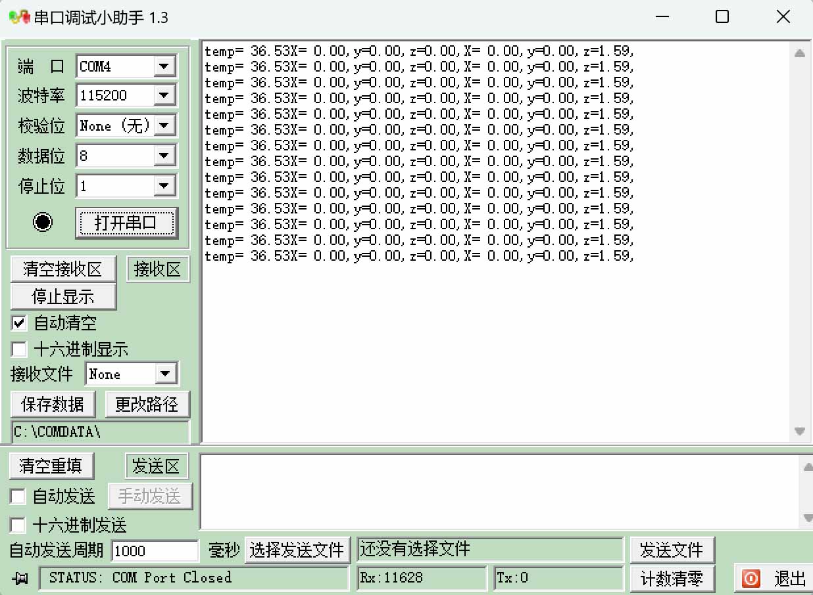
Task: Click the C:\COMDATA\ path field
Action: [x=101, y=432]
